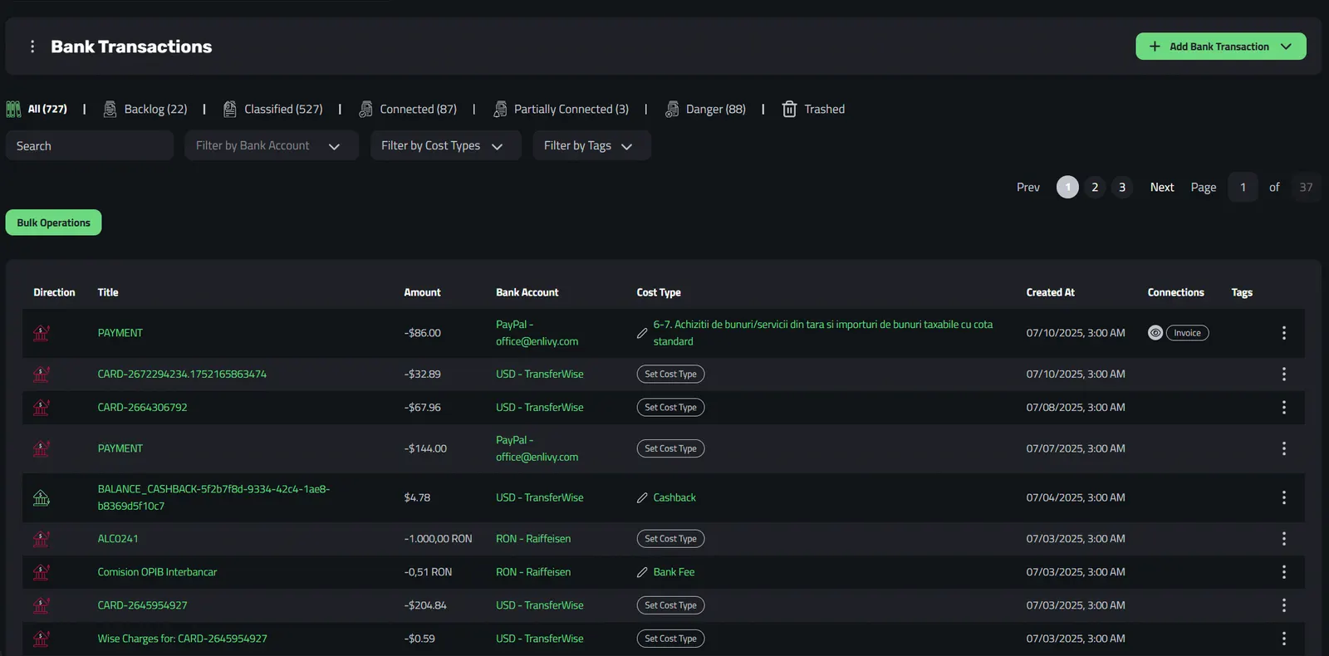The height and width of the screenshot is (656, 1329).
Task: Open row actions menu for CARD-2664306792
Action: click(x=1284, y=407)
